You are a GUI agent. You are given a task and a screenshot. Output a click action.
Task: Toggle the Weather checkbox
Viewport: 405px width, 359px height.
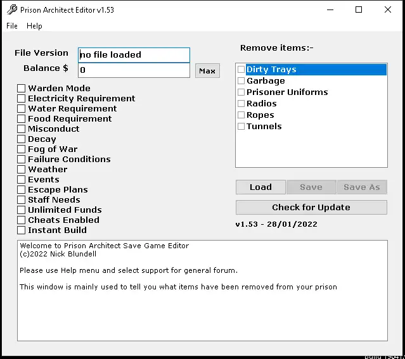[21, 169]
